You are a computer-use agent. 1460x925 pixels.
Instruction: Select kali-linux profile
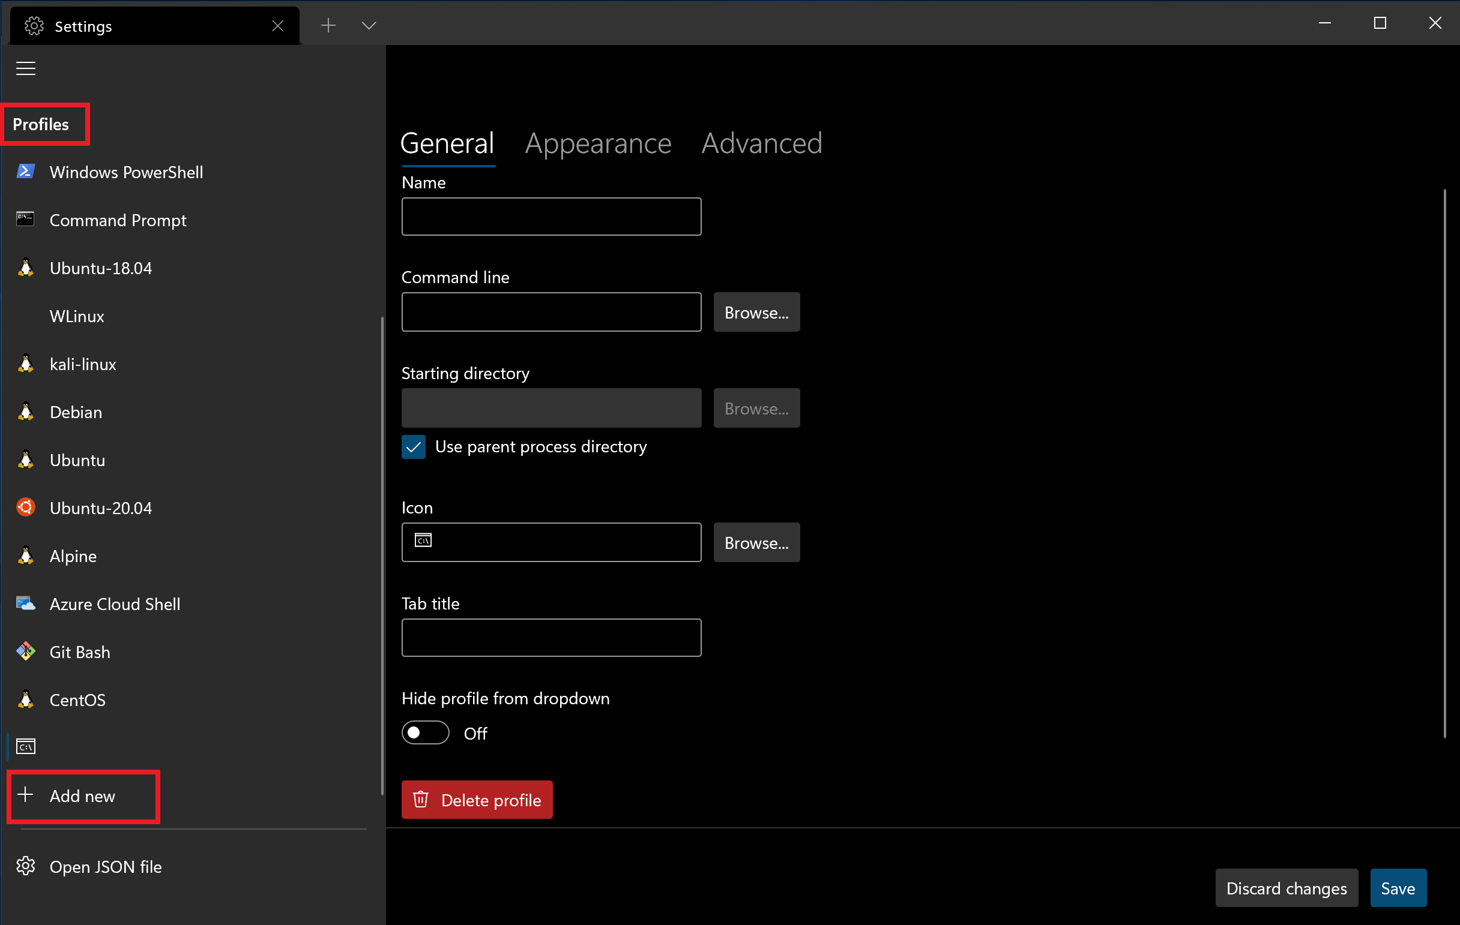coord(83,364)
